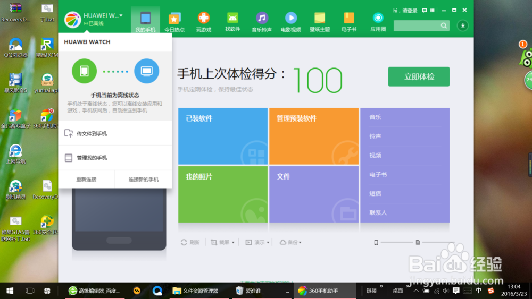Click the 请登录 login link
The height and width of the screenshot is (299, 532).
(x=410, y=11)
